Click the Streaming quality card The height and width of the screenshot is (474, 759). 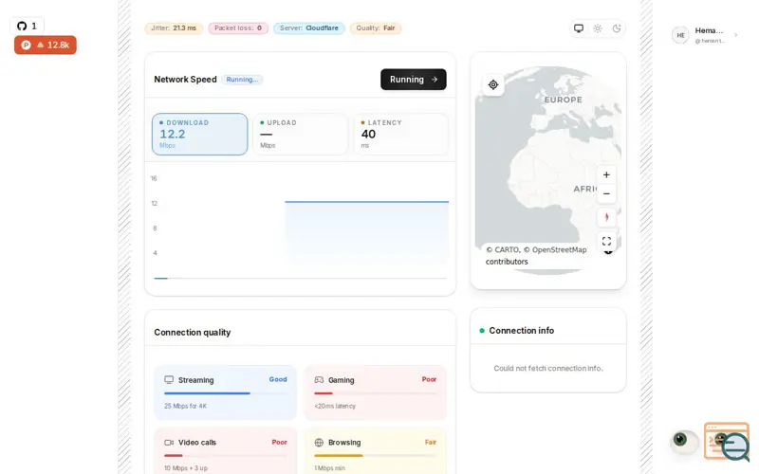point(225,392)
